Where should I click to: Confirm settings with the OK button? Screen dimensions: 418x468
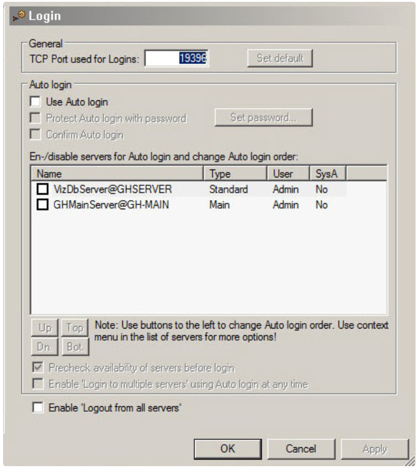click(228, 448)
